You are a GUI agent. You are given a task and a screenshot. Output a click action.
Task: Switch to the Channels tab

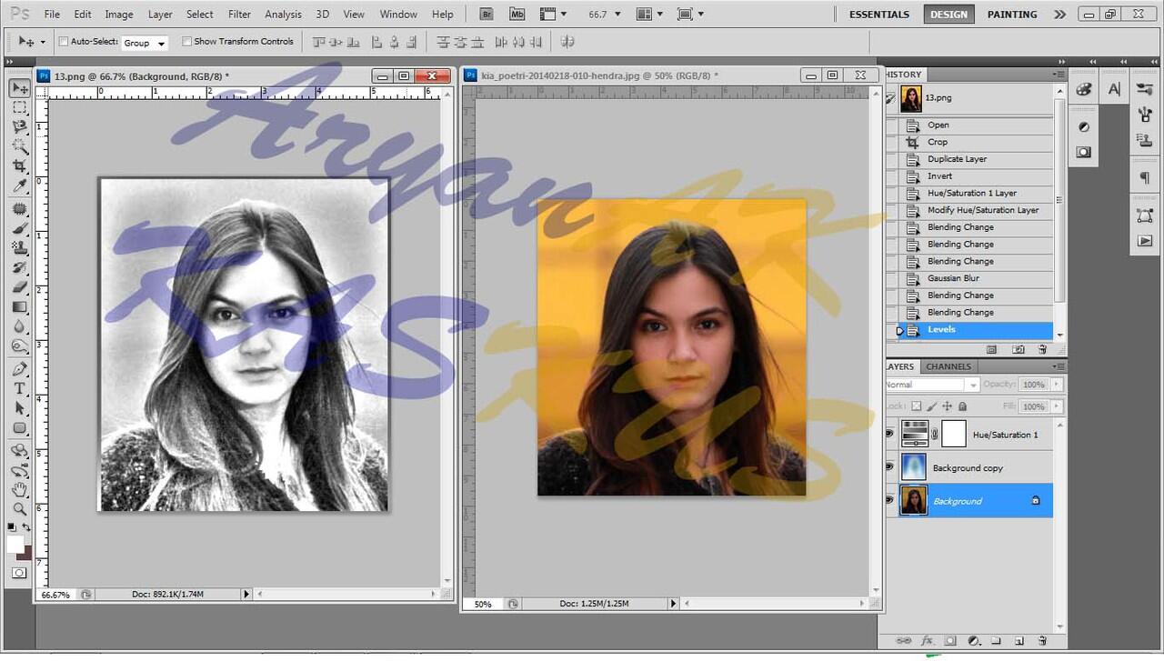coord(948,366)
